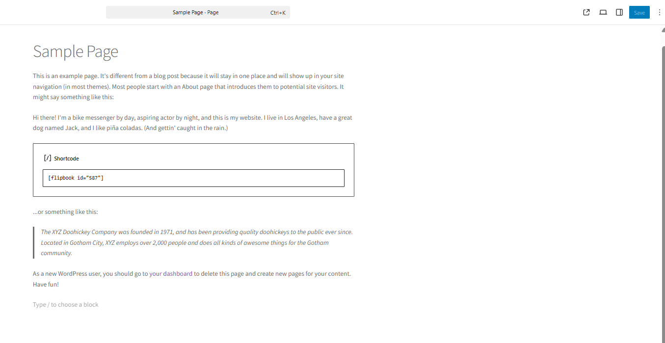Follow the "your dashboard" link

click(171, 274)
